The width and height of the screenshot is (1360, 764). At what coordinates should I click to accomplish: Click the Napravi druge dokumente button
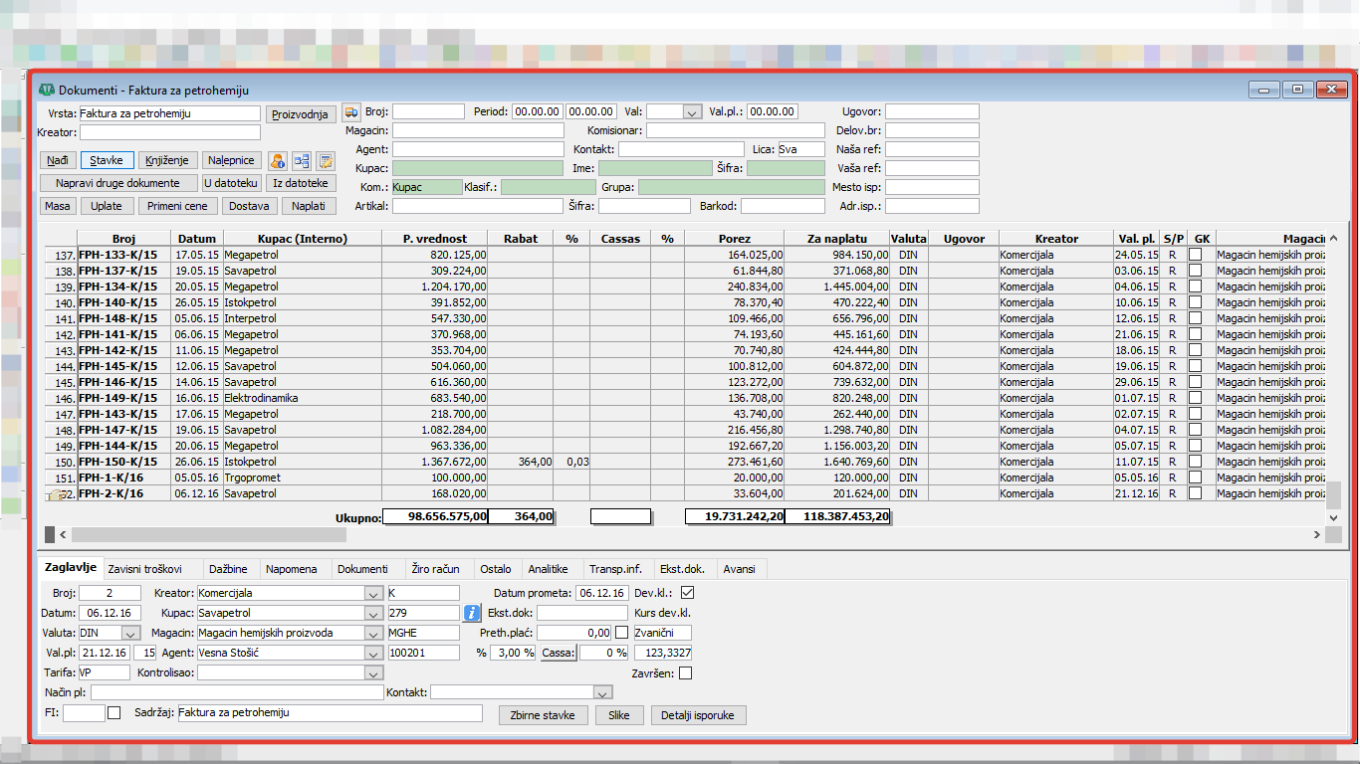coord(117,183)
